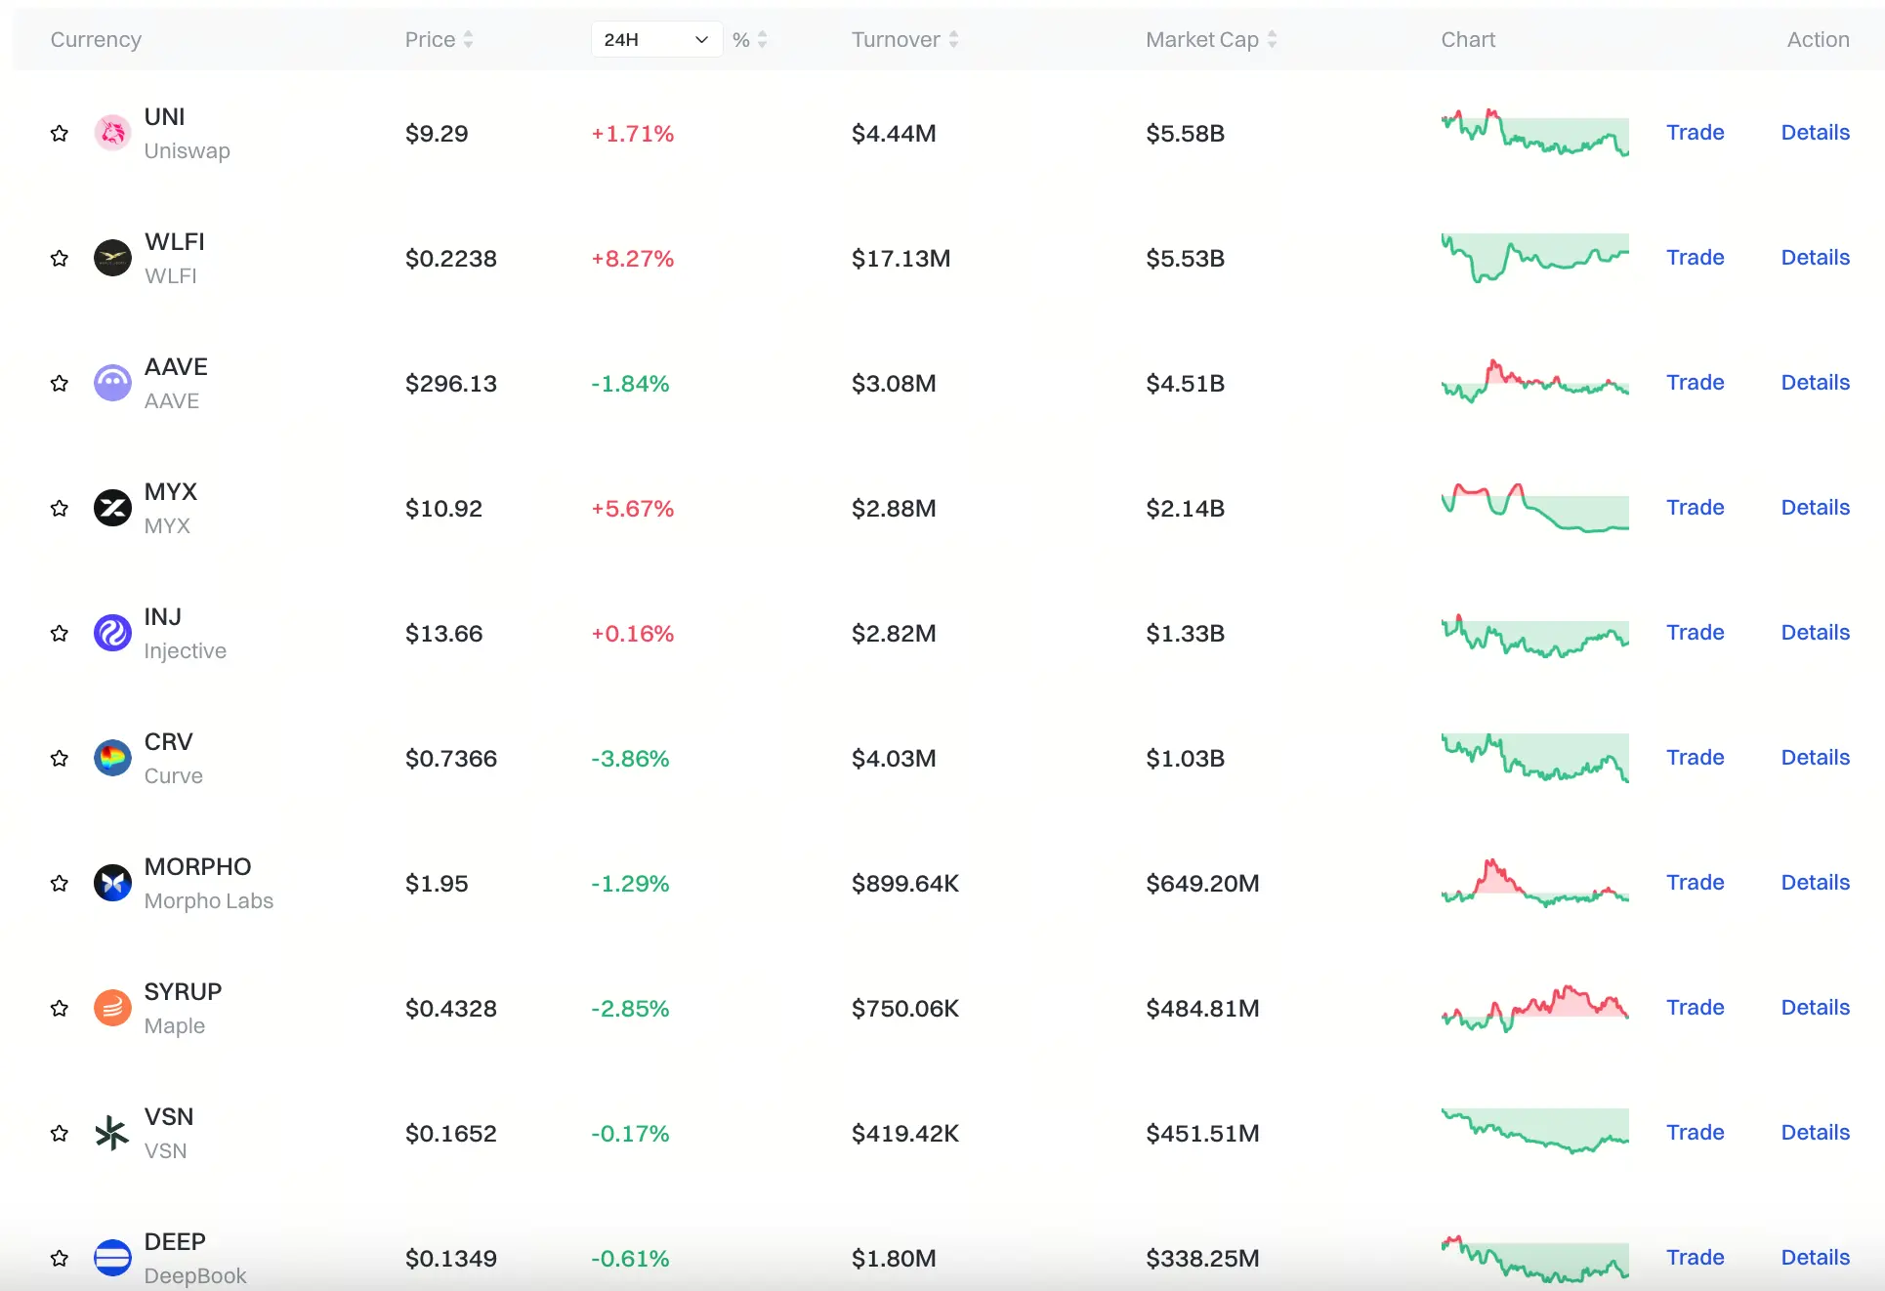This screenshot has height=1291, width=1885.
Task: Add MYX to favorites star
Action: [60, 508]
